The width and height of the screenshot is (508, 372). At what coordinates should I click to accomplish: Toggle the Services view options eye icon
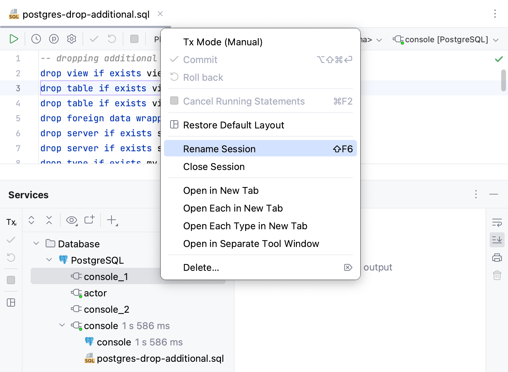(x=72, y=220)
